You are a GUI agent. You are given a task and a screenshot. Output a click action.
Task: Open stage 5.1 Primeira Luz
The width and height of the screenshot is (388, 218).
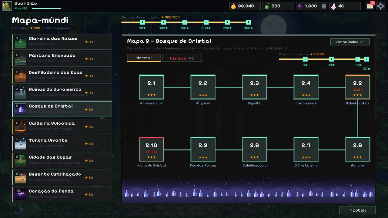click(x=152, y=87)
